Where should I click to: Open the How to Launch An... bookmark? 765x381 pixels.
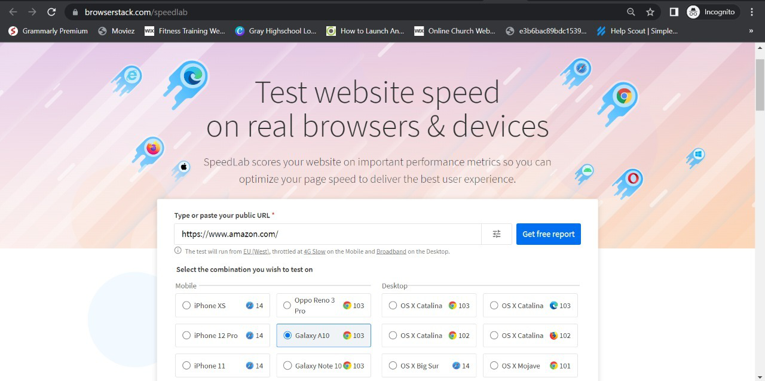[366, 31]
